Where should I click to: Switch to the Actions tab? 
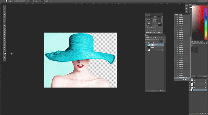(181, 14)
